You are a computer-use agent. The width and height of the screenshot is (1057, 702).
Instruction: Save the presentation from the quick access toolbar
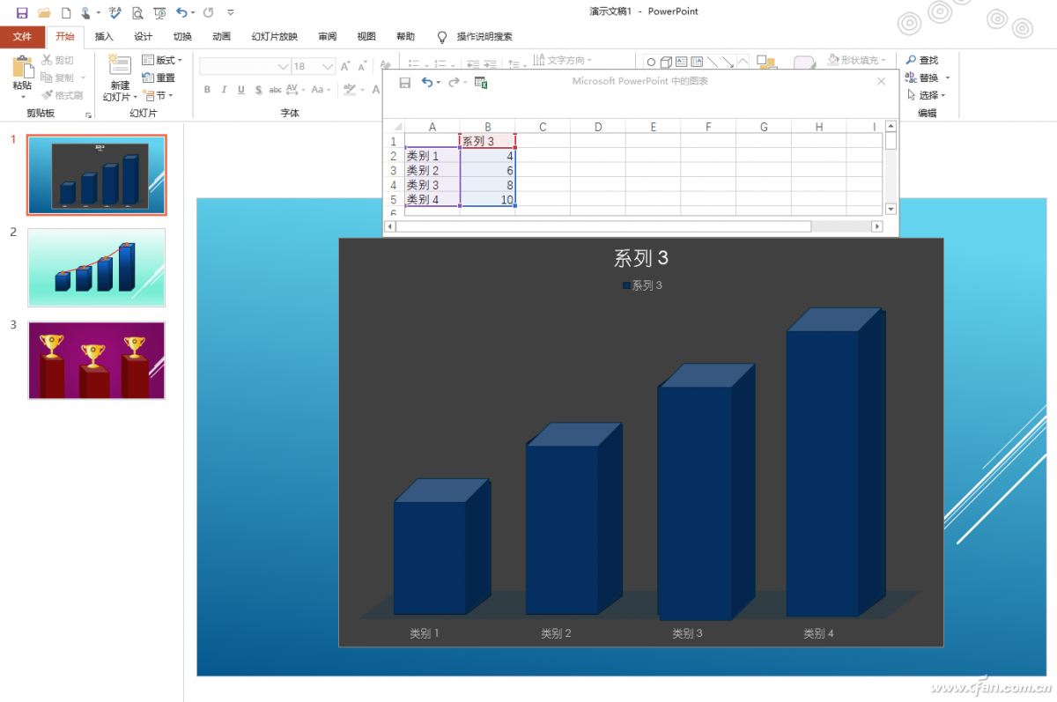[x=22, y=12]
